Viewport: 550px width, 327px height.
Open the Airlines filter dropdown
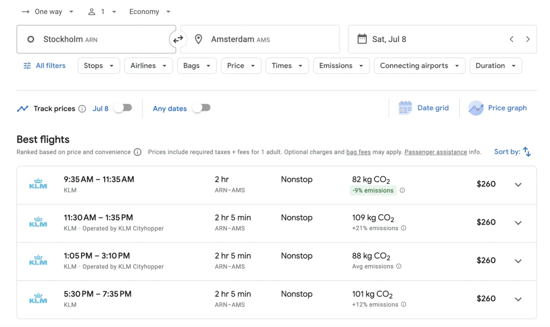[x=148, y=66]
